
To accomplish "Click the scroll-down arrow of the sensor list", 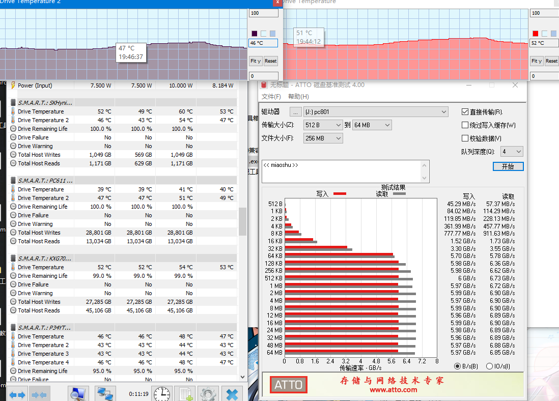I will coord(242,377).
